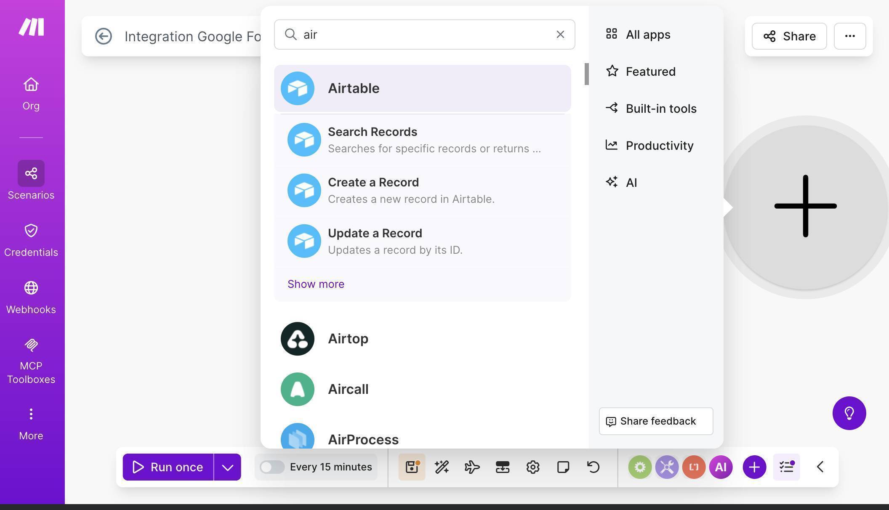Open the AI assistant circle icon
The width and height of the screenshot is (889, 510).
point(721,467)
